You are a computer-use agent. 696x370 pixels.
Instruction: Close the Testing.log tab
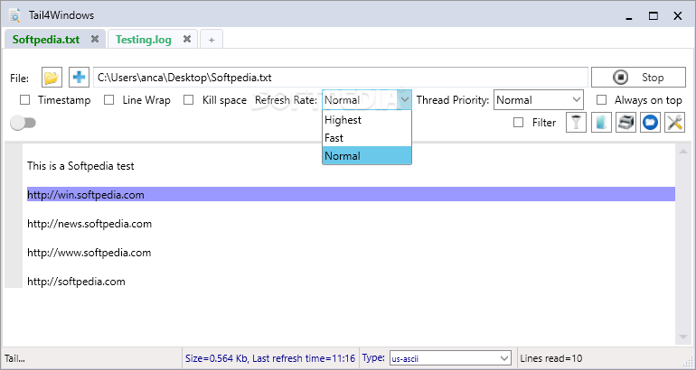187,39
